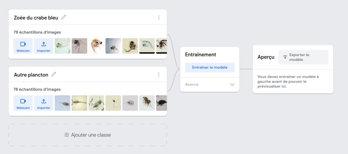Start Webcam capture for Zoée du crabe bleu

pyautogui.click(x=23, y=46)
